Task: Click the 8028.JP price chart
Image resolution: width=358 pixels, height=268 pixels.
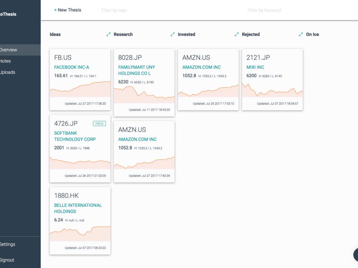Action: tap(144, 95)
